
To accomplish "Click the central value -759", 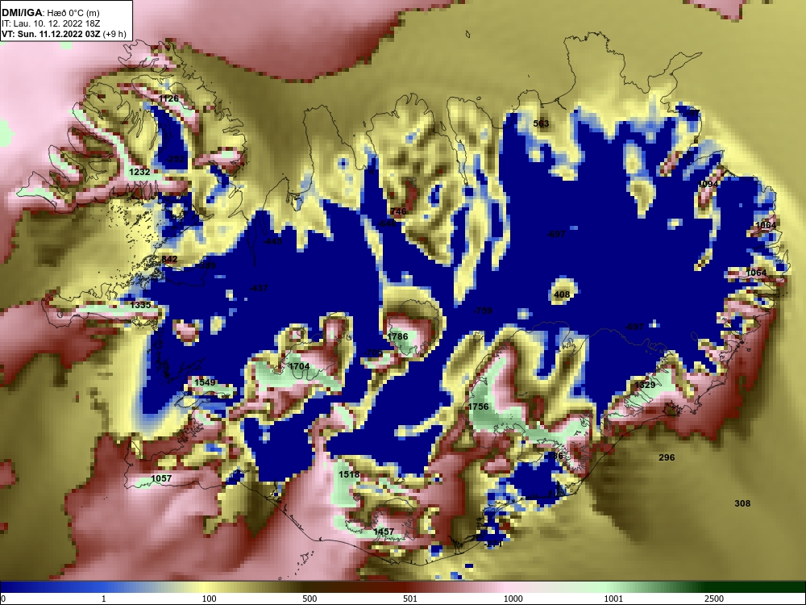I will point(483,311).
